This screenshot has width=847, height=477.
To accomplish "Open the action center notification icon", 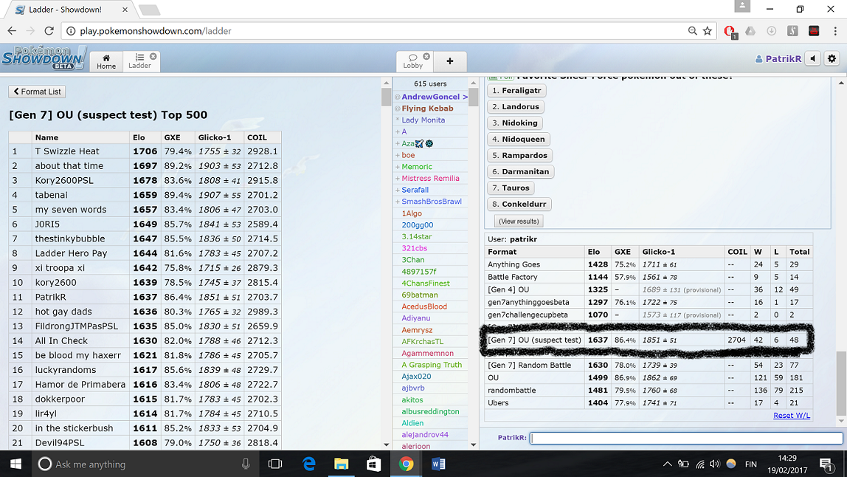I will tap(826, 464).
